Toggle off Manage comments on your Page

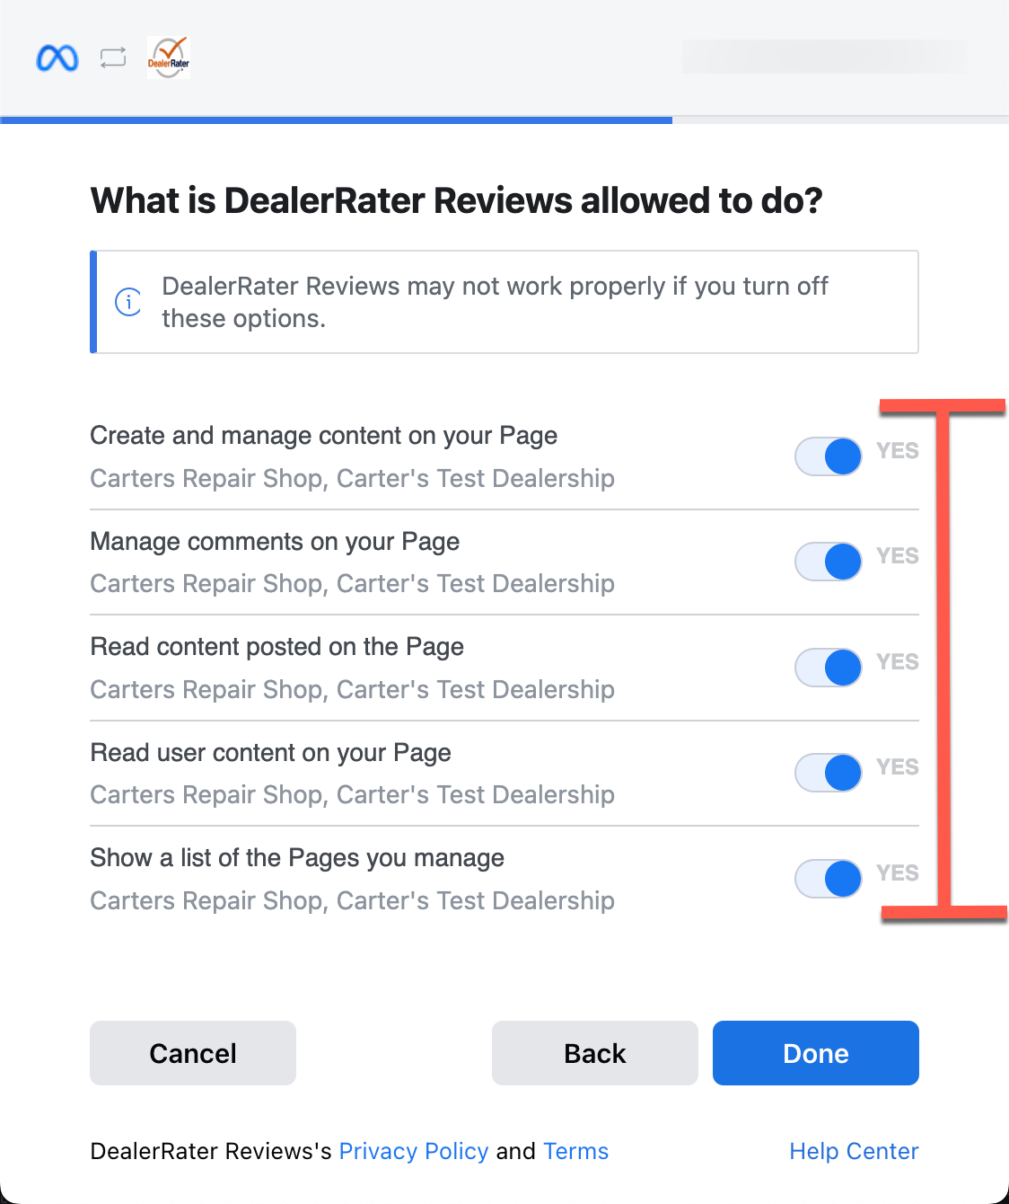[829, 562]
